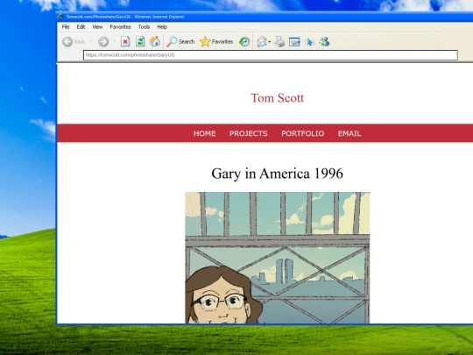Expand the Mail icon dropdown arrow
Screen dimensions: 473x355
270,42
